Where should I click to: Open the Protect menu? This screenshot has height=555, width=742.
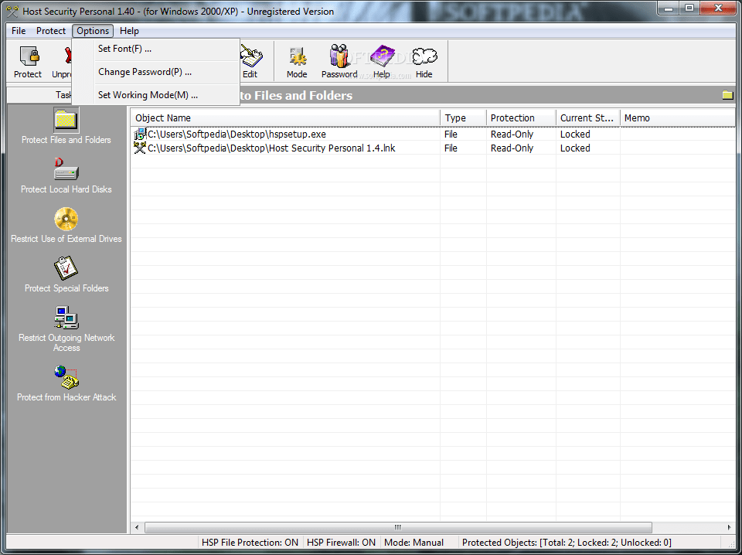pos(51,31)
